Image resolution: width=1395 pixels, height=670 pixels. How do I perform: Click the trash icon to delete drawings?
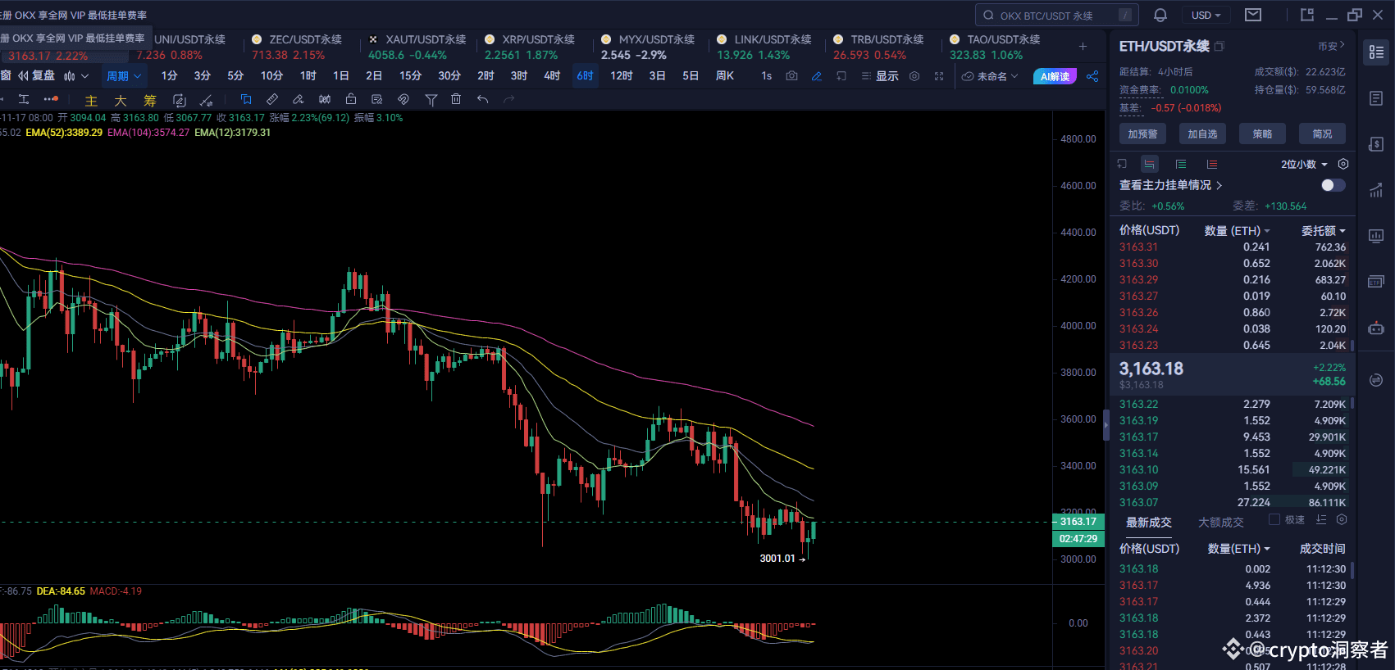click(456, 99)
